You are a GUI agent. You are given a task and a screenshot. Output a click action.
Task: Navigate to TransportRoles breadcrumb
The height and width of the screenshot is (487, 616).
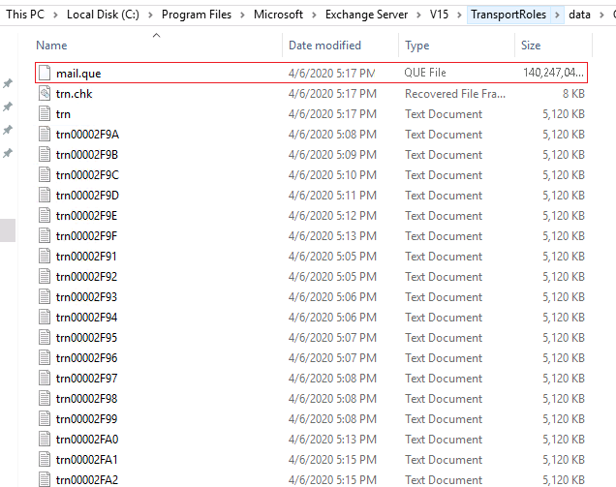coord(508,15)
